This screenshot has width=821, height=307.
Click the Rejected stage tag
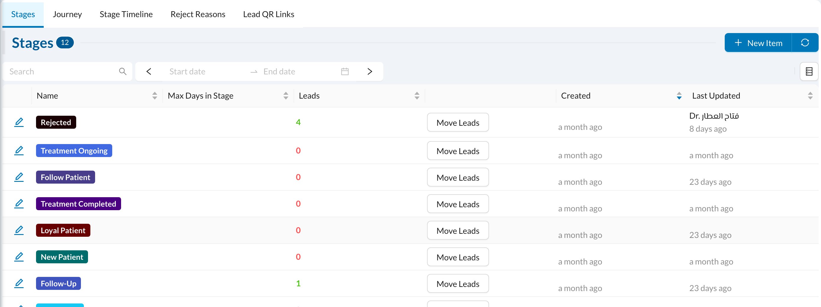click(x=56, y=122)
